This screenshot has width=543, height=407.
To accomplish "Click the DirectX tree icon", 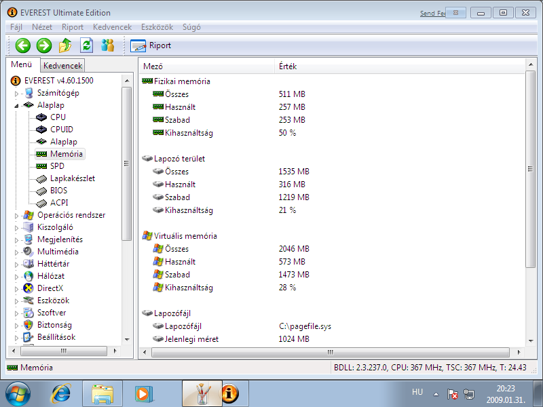I will [x=28, y=288].
